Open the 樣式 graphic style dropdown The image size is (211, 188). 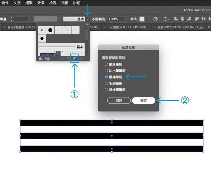(x=147, y=19)
